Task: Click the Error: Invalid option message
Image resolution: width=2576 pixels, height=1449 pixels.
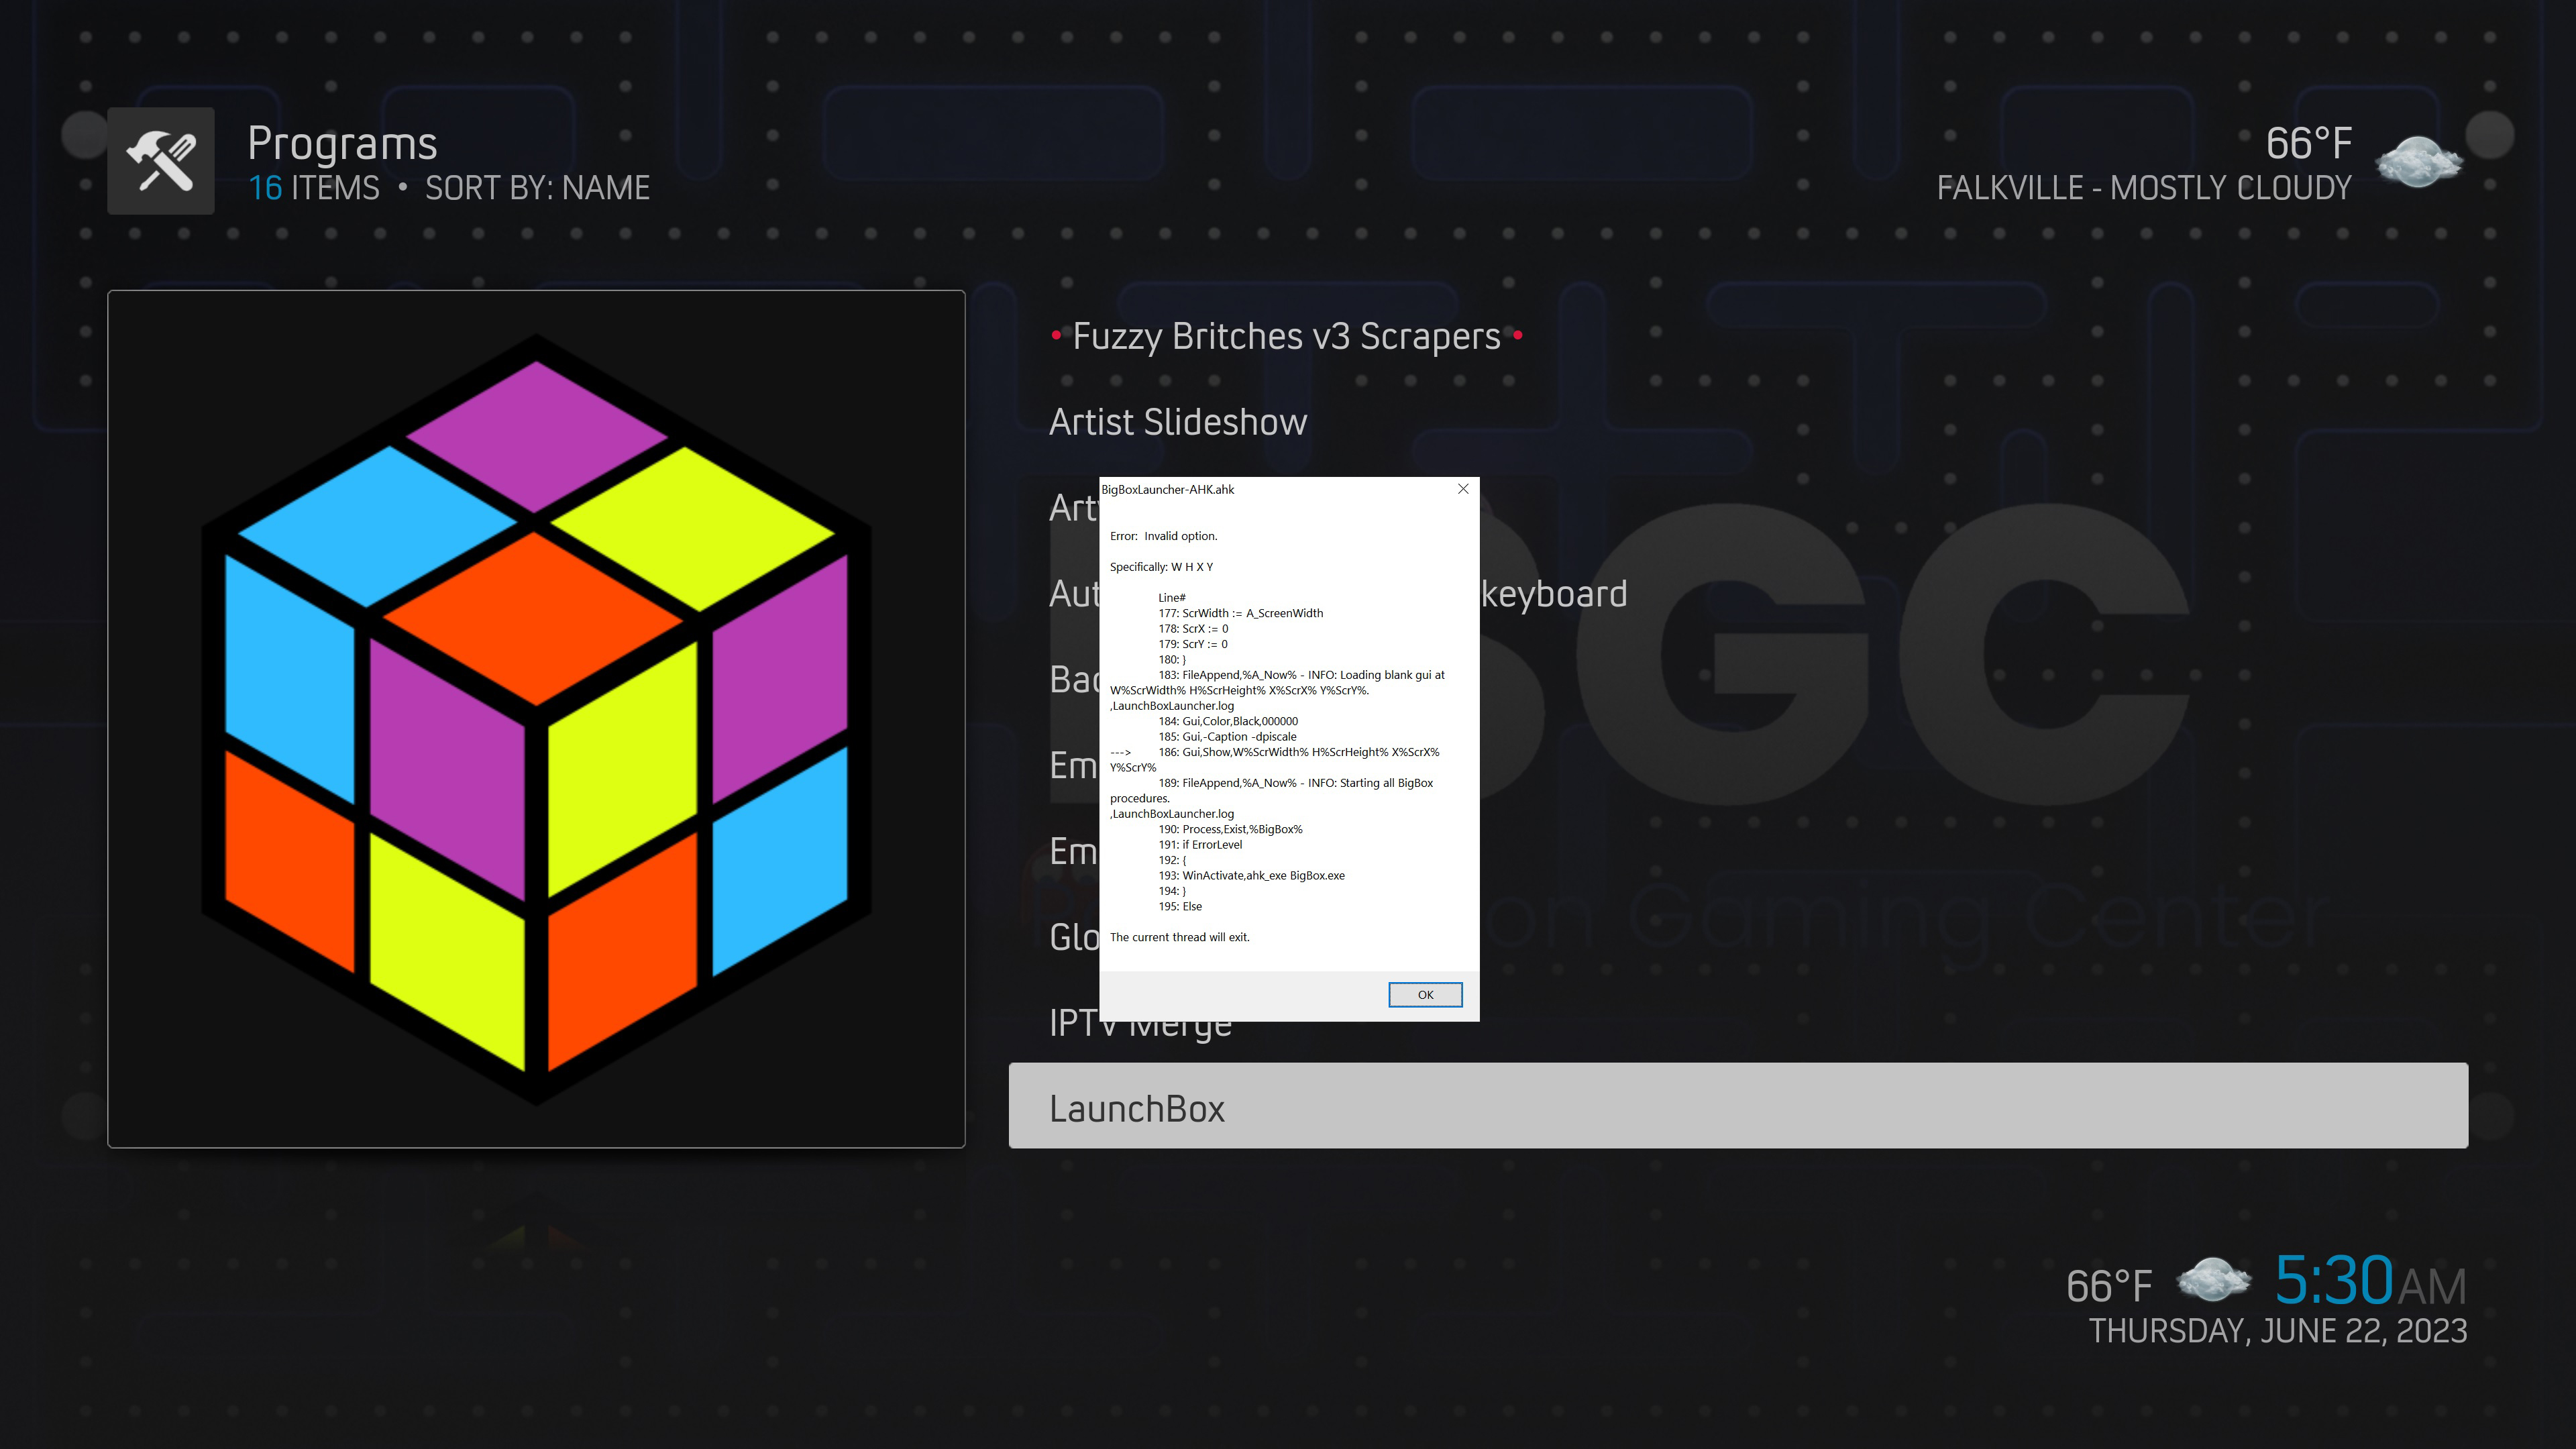Action: click(1163, 536)
